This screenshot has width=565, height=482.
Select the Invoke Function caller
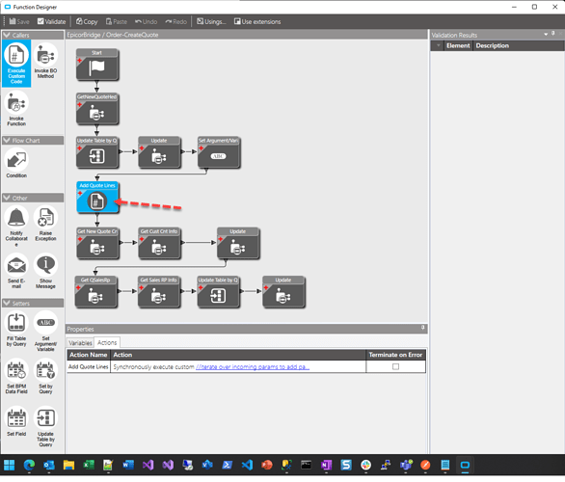point(16,108)
